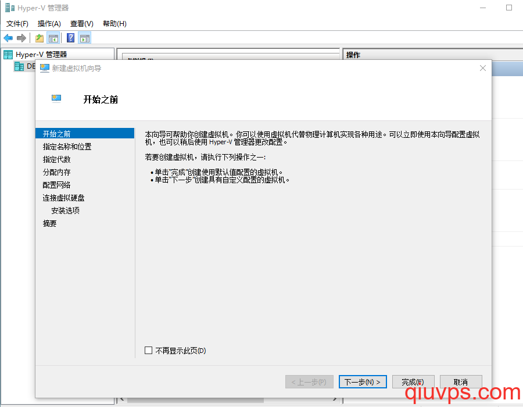
Task: Select Hyper-V 管理器 root in console tree
Action: [41, 55]
